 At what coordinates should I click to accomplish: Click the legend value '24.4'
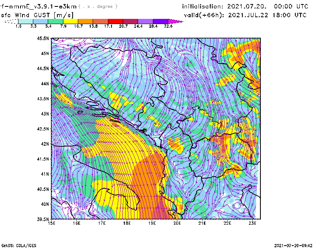point(138,26)
